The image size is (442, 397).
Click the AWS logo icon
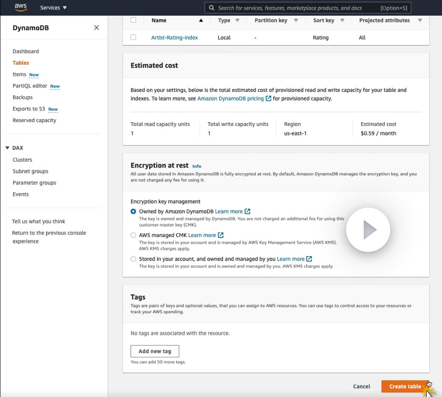tap(20, 7)
